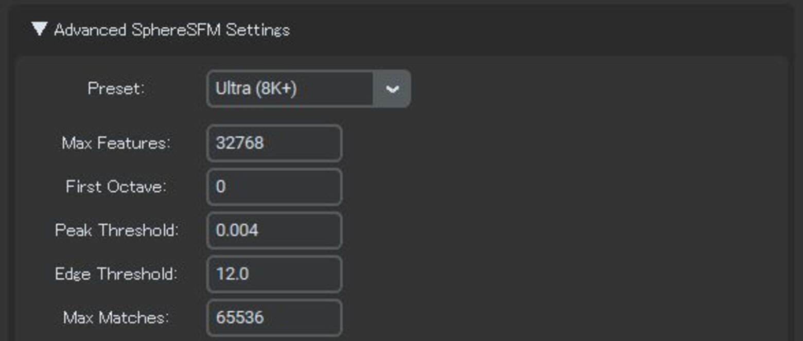Focus the First Octave input field
803x341 pixels.
coord(274,187)
